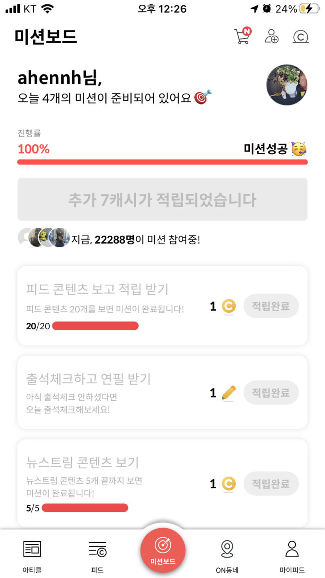Tap the red 100% mission progress bar
Image resolution: width=325 pixels, height=578 pixels.
pos(162,162)
